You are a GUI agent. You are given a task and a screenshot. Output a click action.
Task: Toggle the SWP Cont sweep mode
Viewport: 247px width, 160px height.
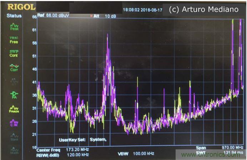pos(14,54)
